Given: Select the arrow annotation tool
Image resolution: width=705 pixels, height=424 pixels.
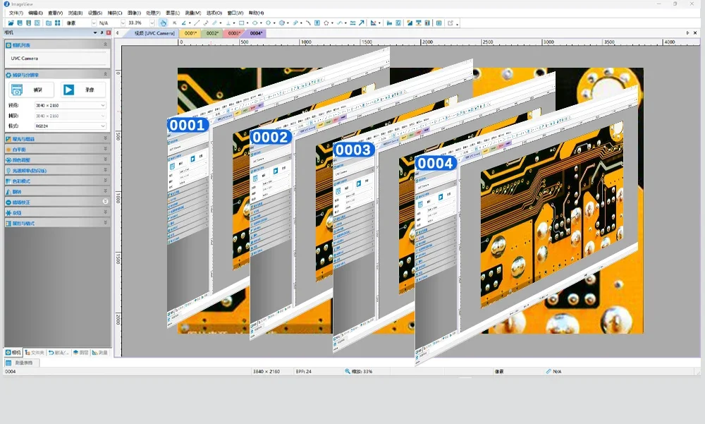Looking at the screenshot, I should pyautogui.click(x=361, y=23).
